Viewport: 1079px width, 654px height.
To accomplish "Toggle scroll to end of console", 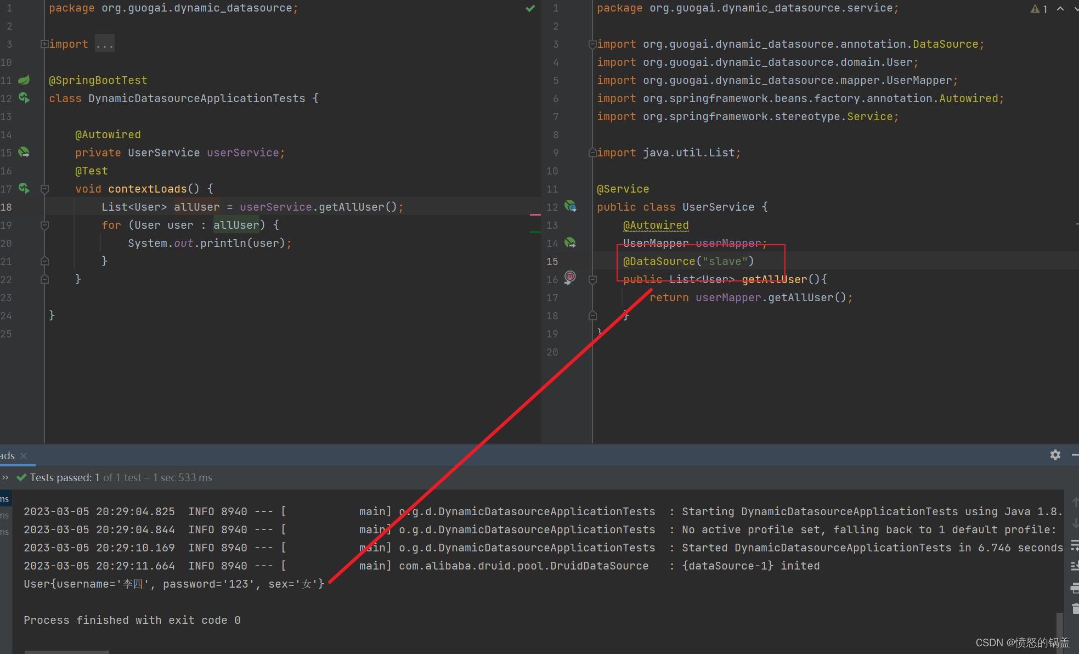I will click(x=1075, y=566).
